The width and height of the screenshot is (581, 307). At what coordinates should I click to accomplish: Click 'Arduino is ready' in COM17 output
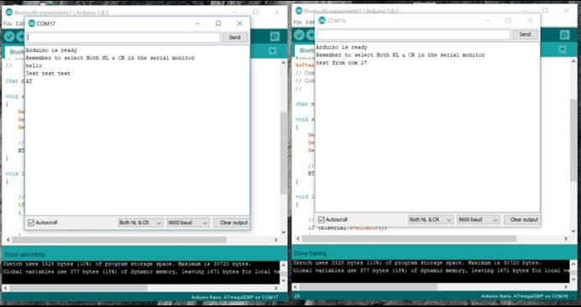coord(51,50)
